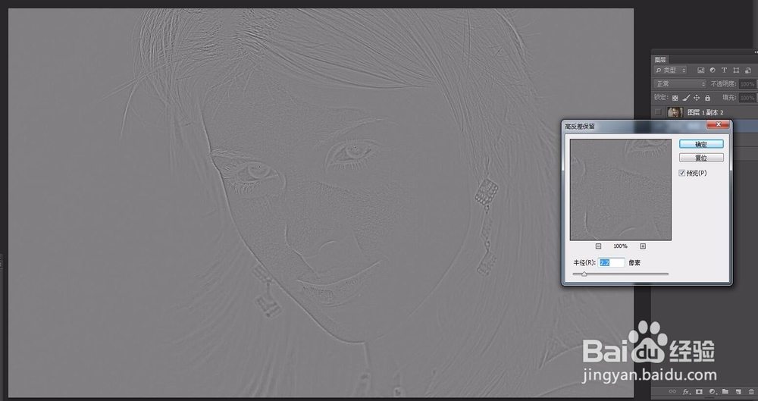
Task: Create a new group folder icon
Action: click(x=725, y=392)
